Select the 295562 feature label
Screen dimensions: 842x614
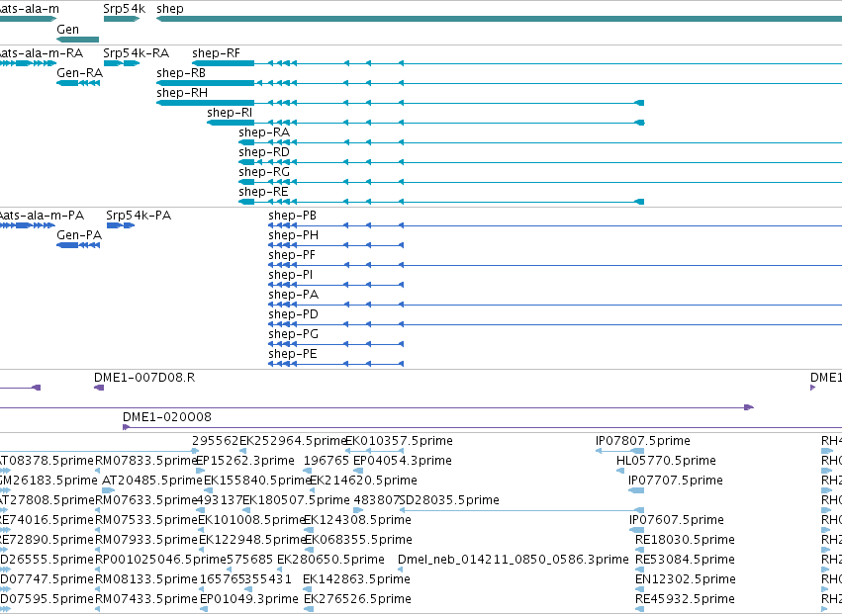point(216,441)
